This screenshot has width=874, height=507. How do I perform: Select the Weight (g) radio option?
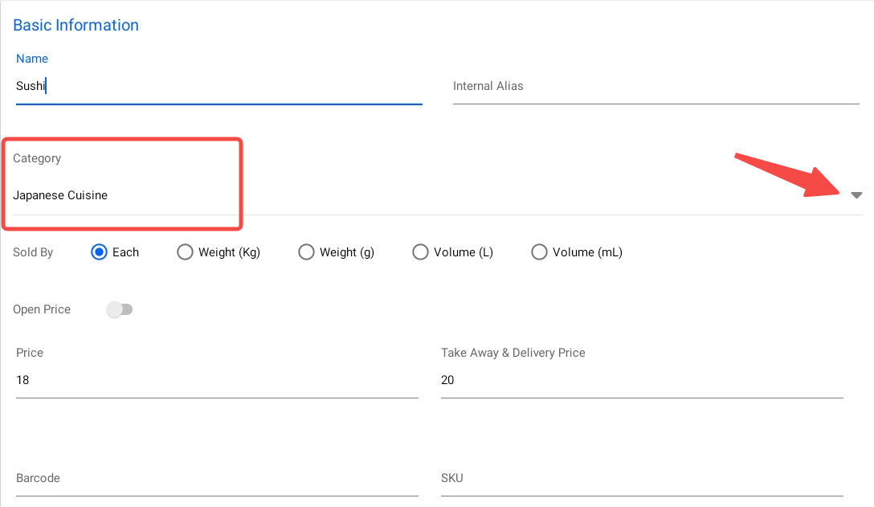[306, 252]
